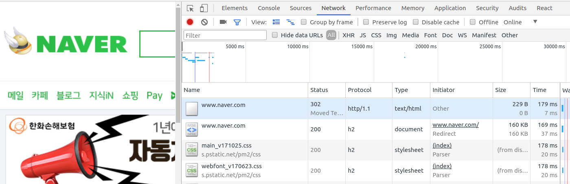Stop recording with the red record button
This screenshot has width=570, height=184.
(x=190, y=22)
